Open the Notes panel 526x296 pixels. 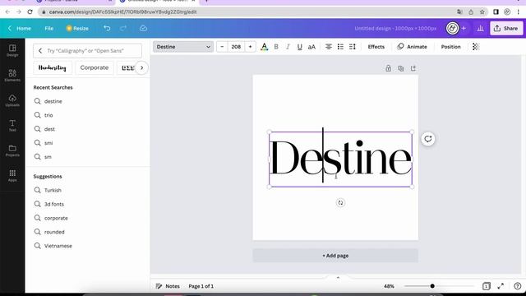pyautogui.click(x=168, y=286)
